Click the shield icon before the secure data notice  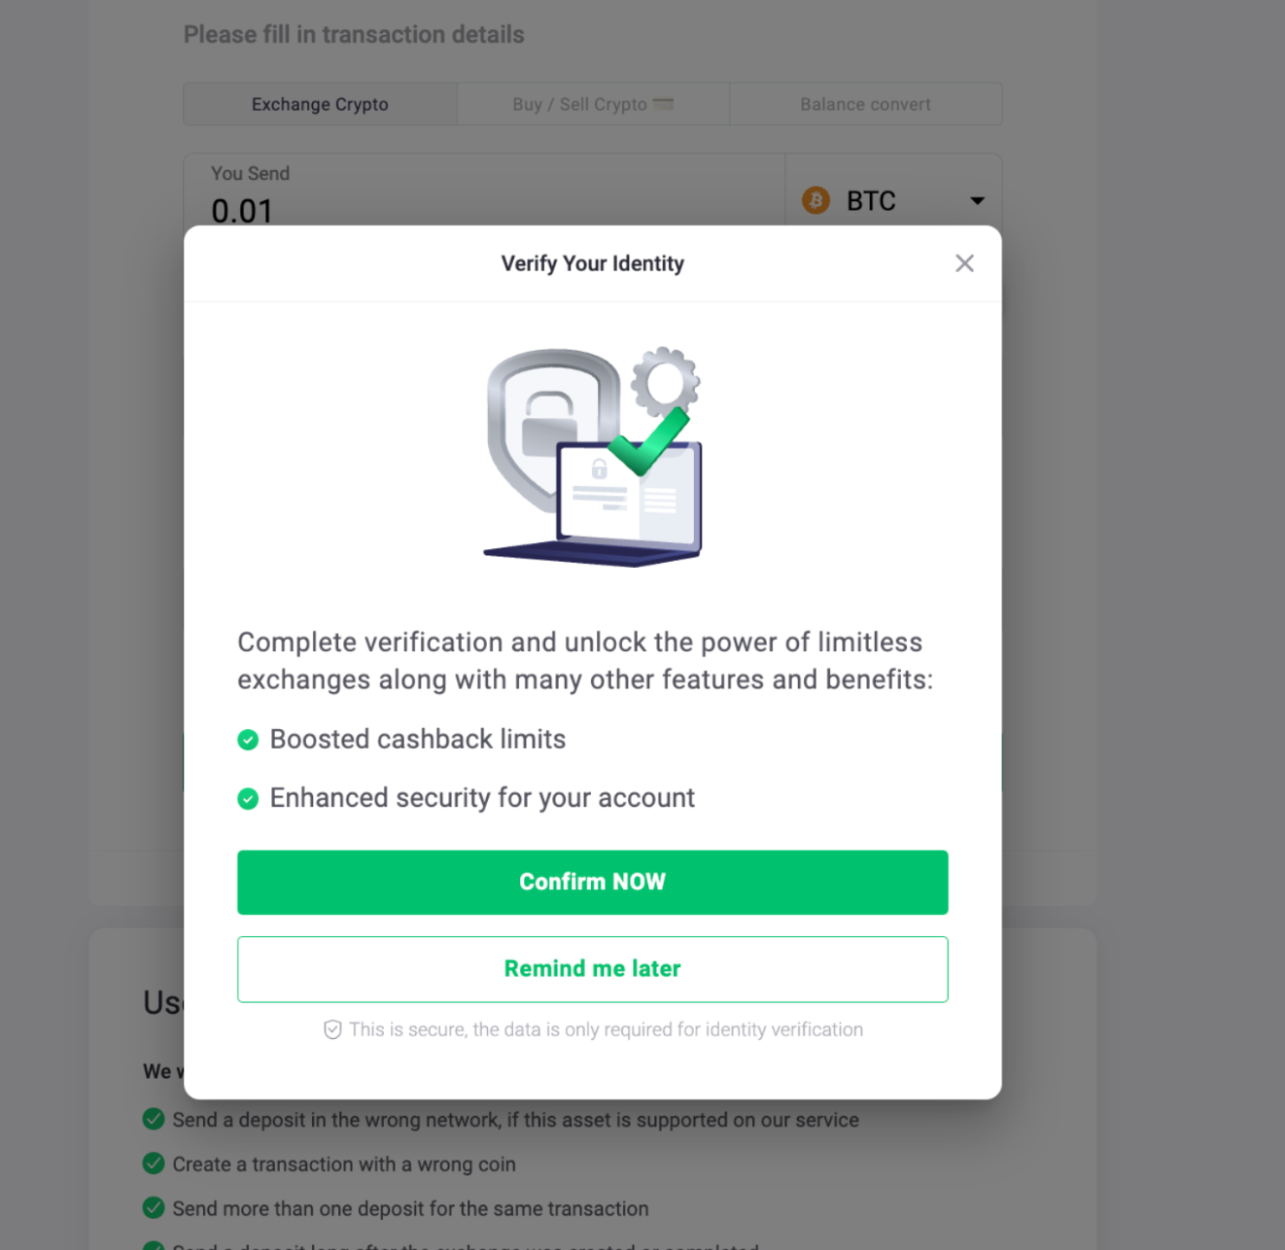coord(333,1029)
